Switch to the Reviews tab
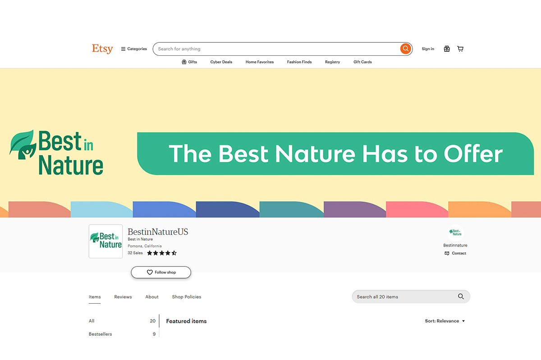Image resolution: width=541 pixels, height=360 pixels. click(x=123, y=297)
